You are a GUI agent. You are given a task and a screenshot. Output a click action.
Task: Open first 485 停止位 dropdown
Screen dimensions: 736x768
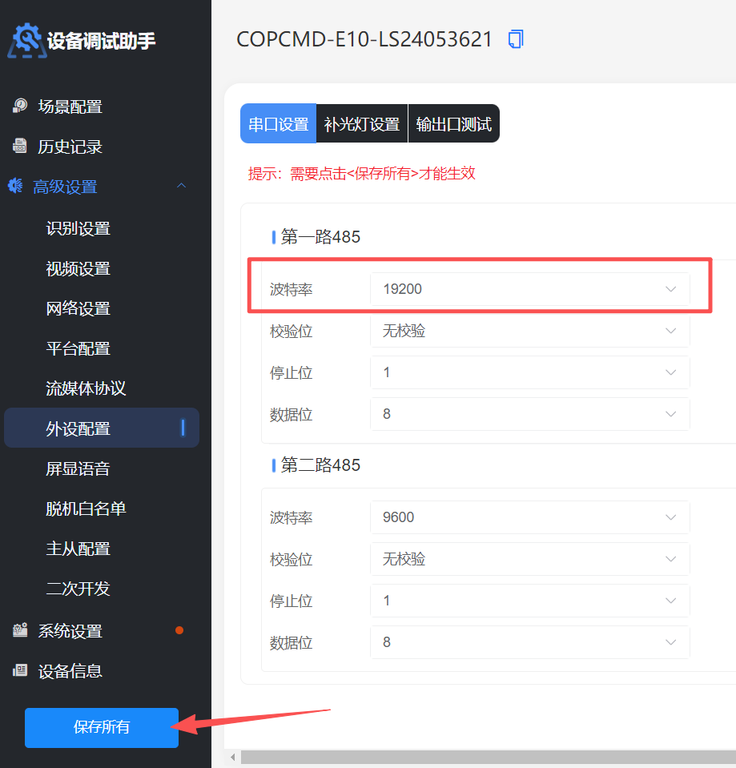pos(529,372)
